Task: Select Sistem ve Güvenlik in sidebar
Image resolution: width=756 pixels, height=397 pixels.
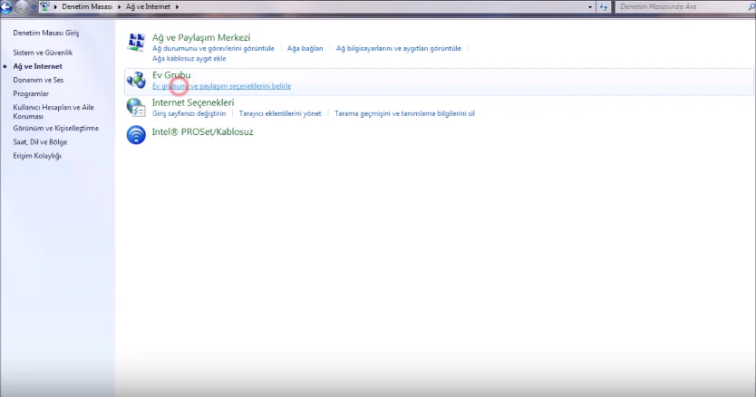Action: (x=43, y=53)
